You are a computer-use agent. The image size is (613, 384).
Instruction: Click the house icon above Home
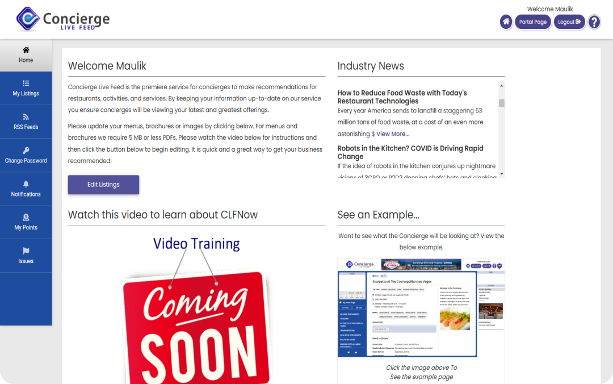(26, 50)
